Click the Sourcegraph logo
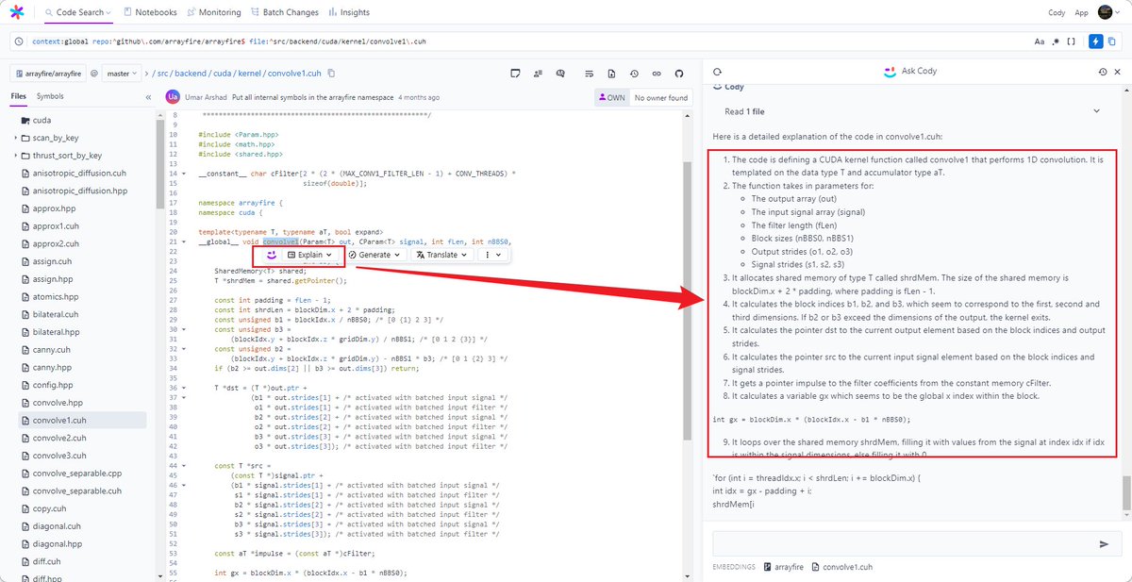The image size is (1132, 582). (18, 12)
